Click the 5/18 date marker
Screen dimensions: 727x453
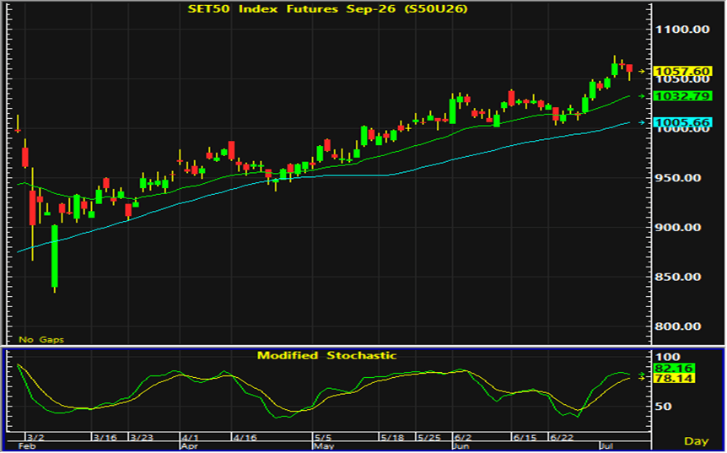392,437
